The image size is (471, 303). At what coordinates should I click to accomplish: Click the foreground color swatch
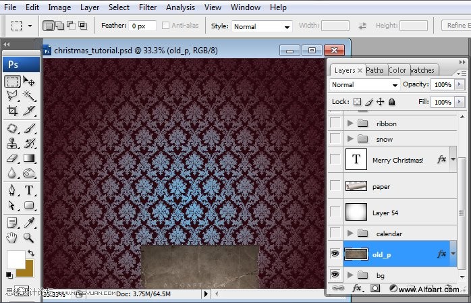click(16, 259)
